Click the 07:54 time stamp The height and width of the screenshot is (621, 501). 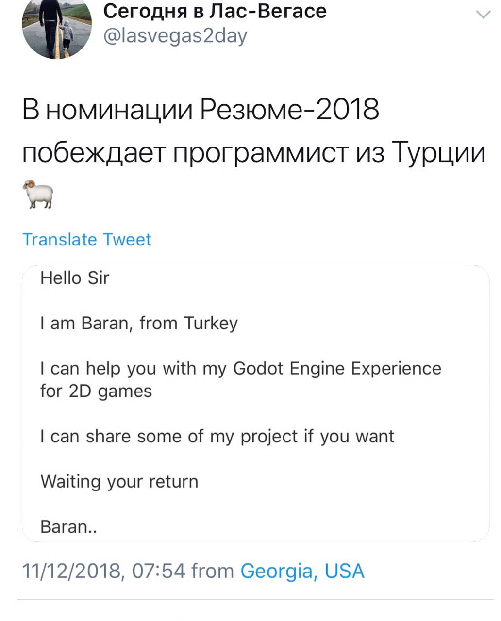tap(158, 571)
